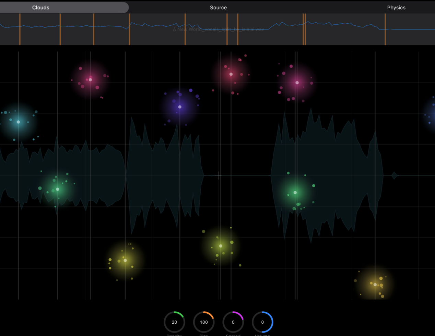Image resolution: width=435 pixels, height=336 pixels.
Task: Select the blue Volume knob
Action: pyautogui.click(x=262, y=322)
